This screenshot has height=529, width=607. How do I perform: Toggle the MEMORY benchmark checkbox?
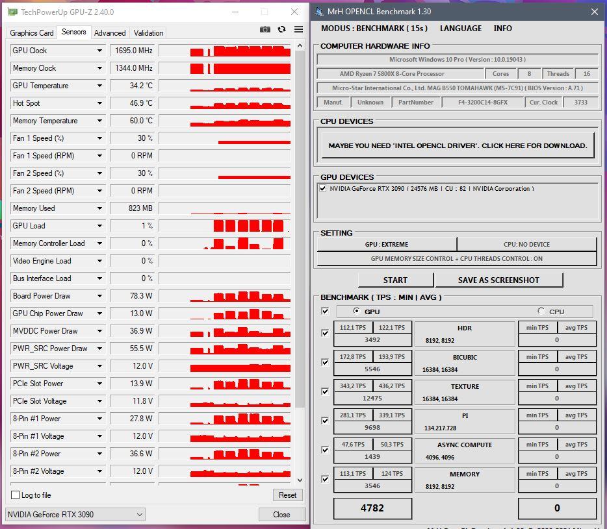point(325,479)
